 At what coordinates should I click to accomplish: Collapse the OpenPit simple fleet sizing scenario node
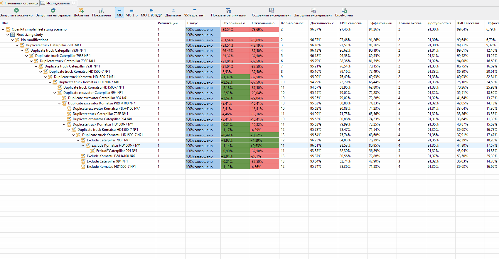[3, 29]
